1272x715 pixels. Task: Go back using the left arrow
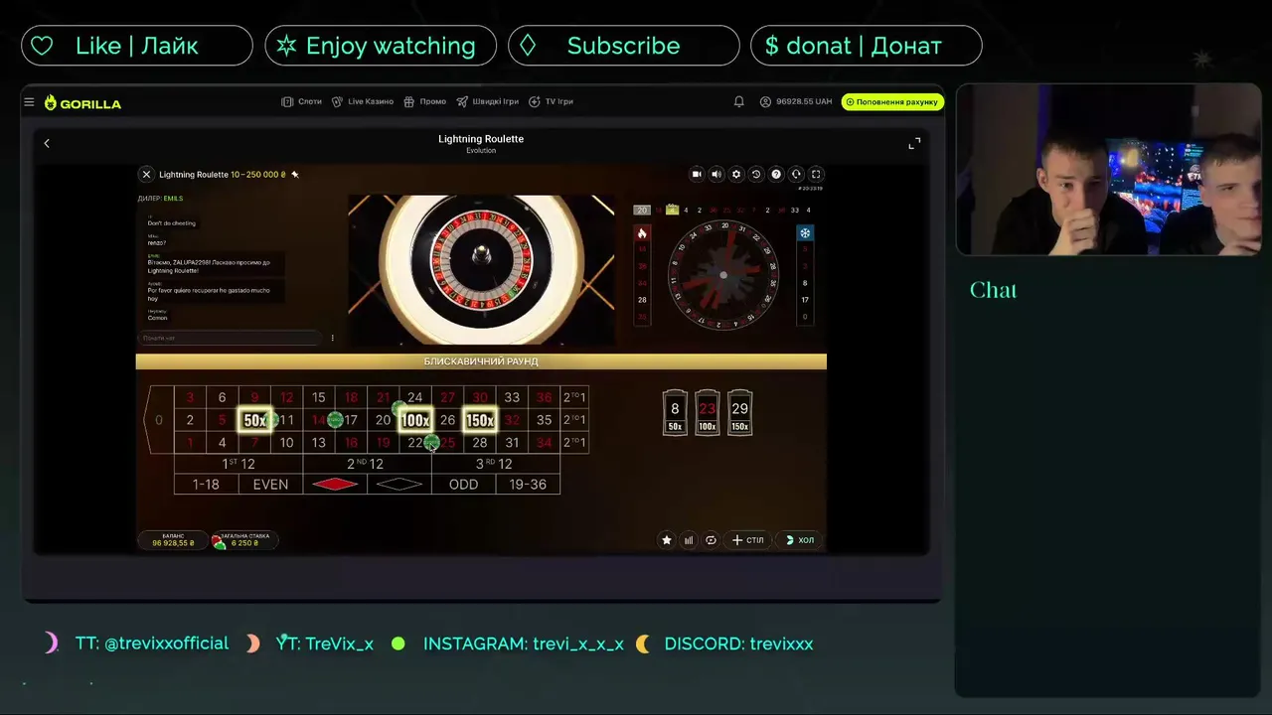47,143
